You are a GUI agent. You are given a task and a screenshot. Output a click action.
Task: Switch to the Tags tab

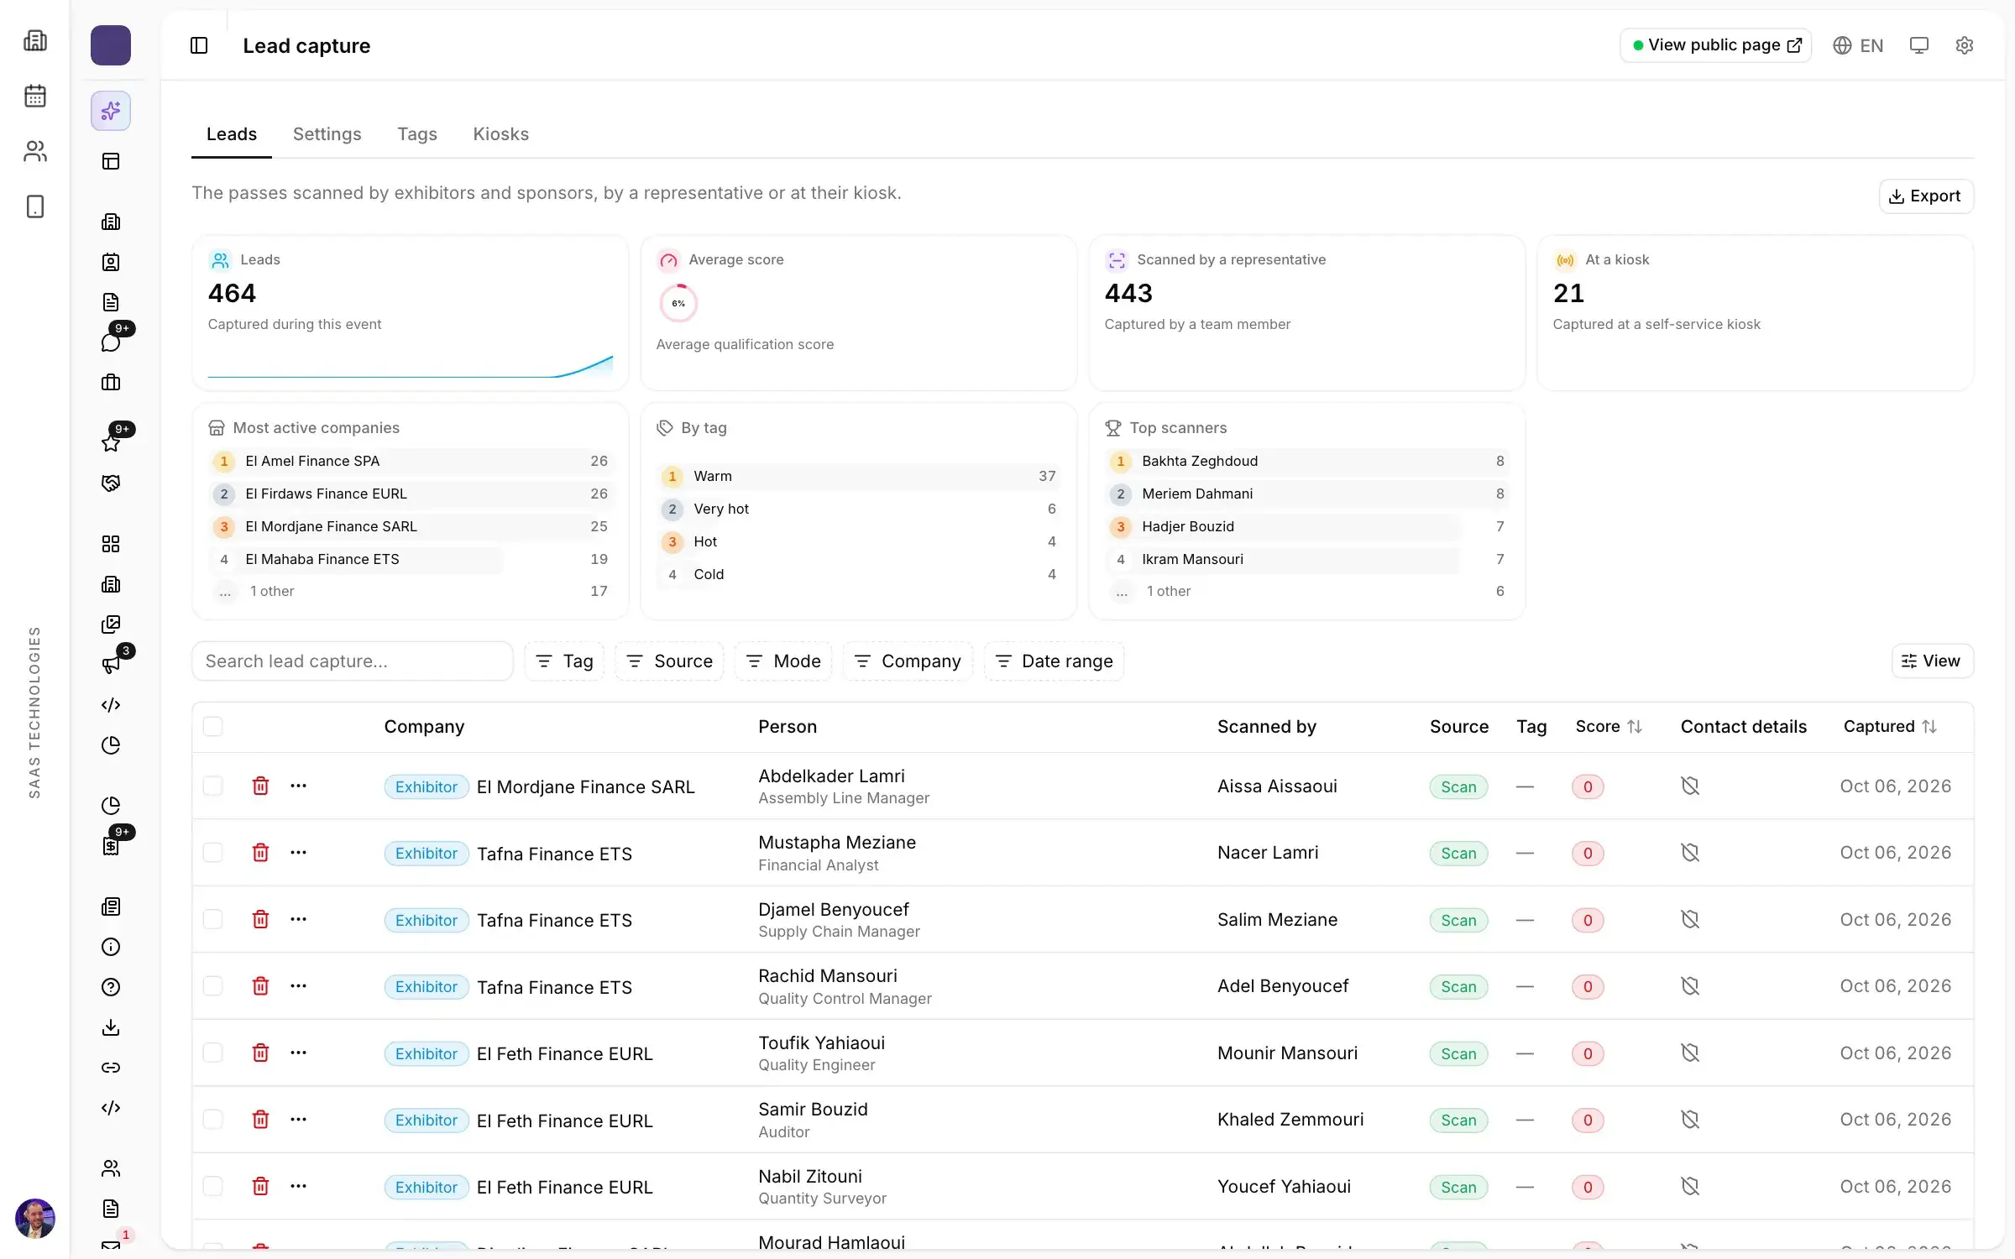coord(417,134)
